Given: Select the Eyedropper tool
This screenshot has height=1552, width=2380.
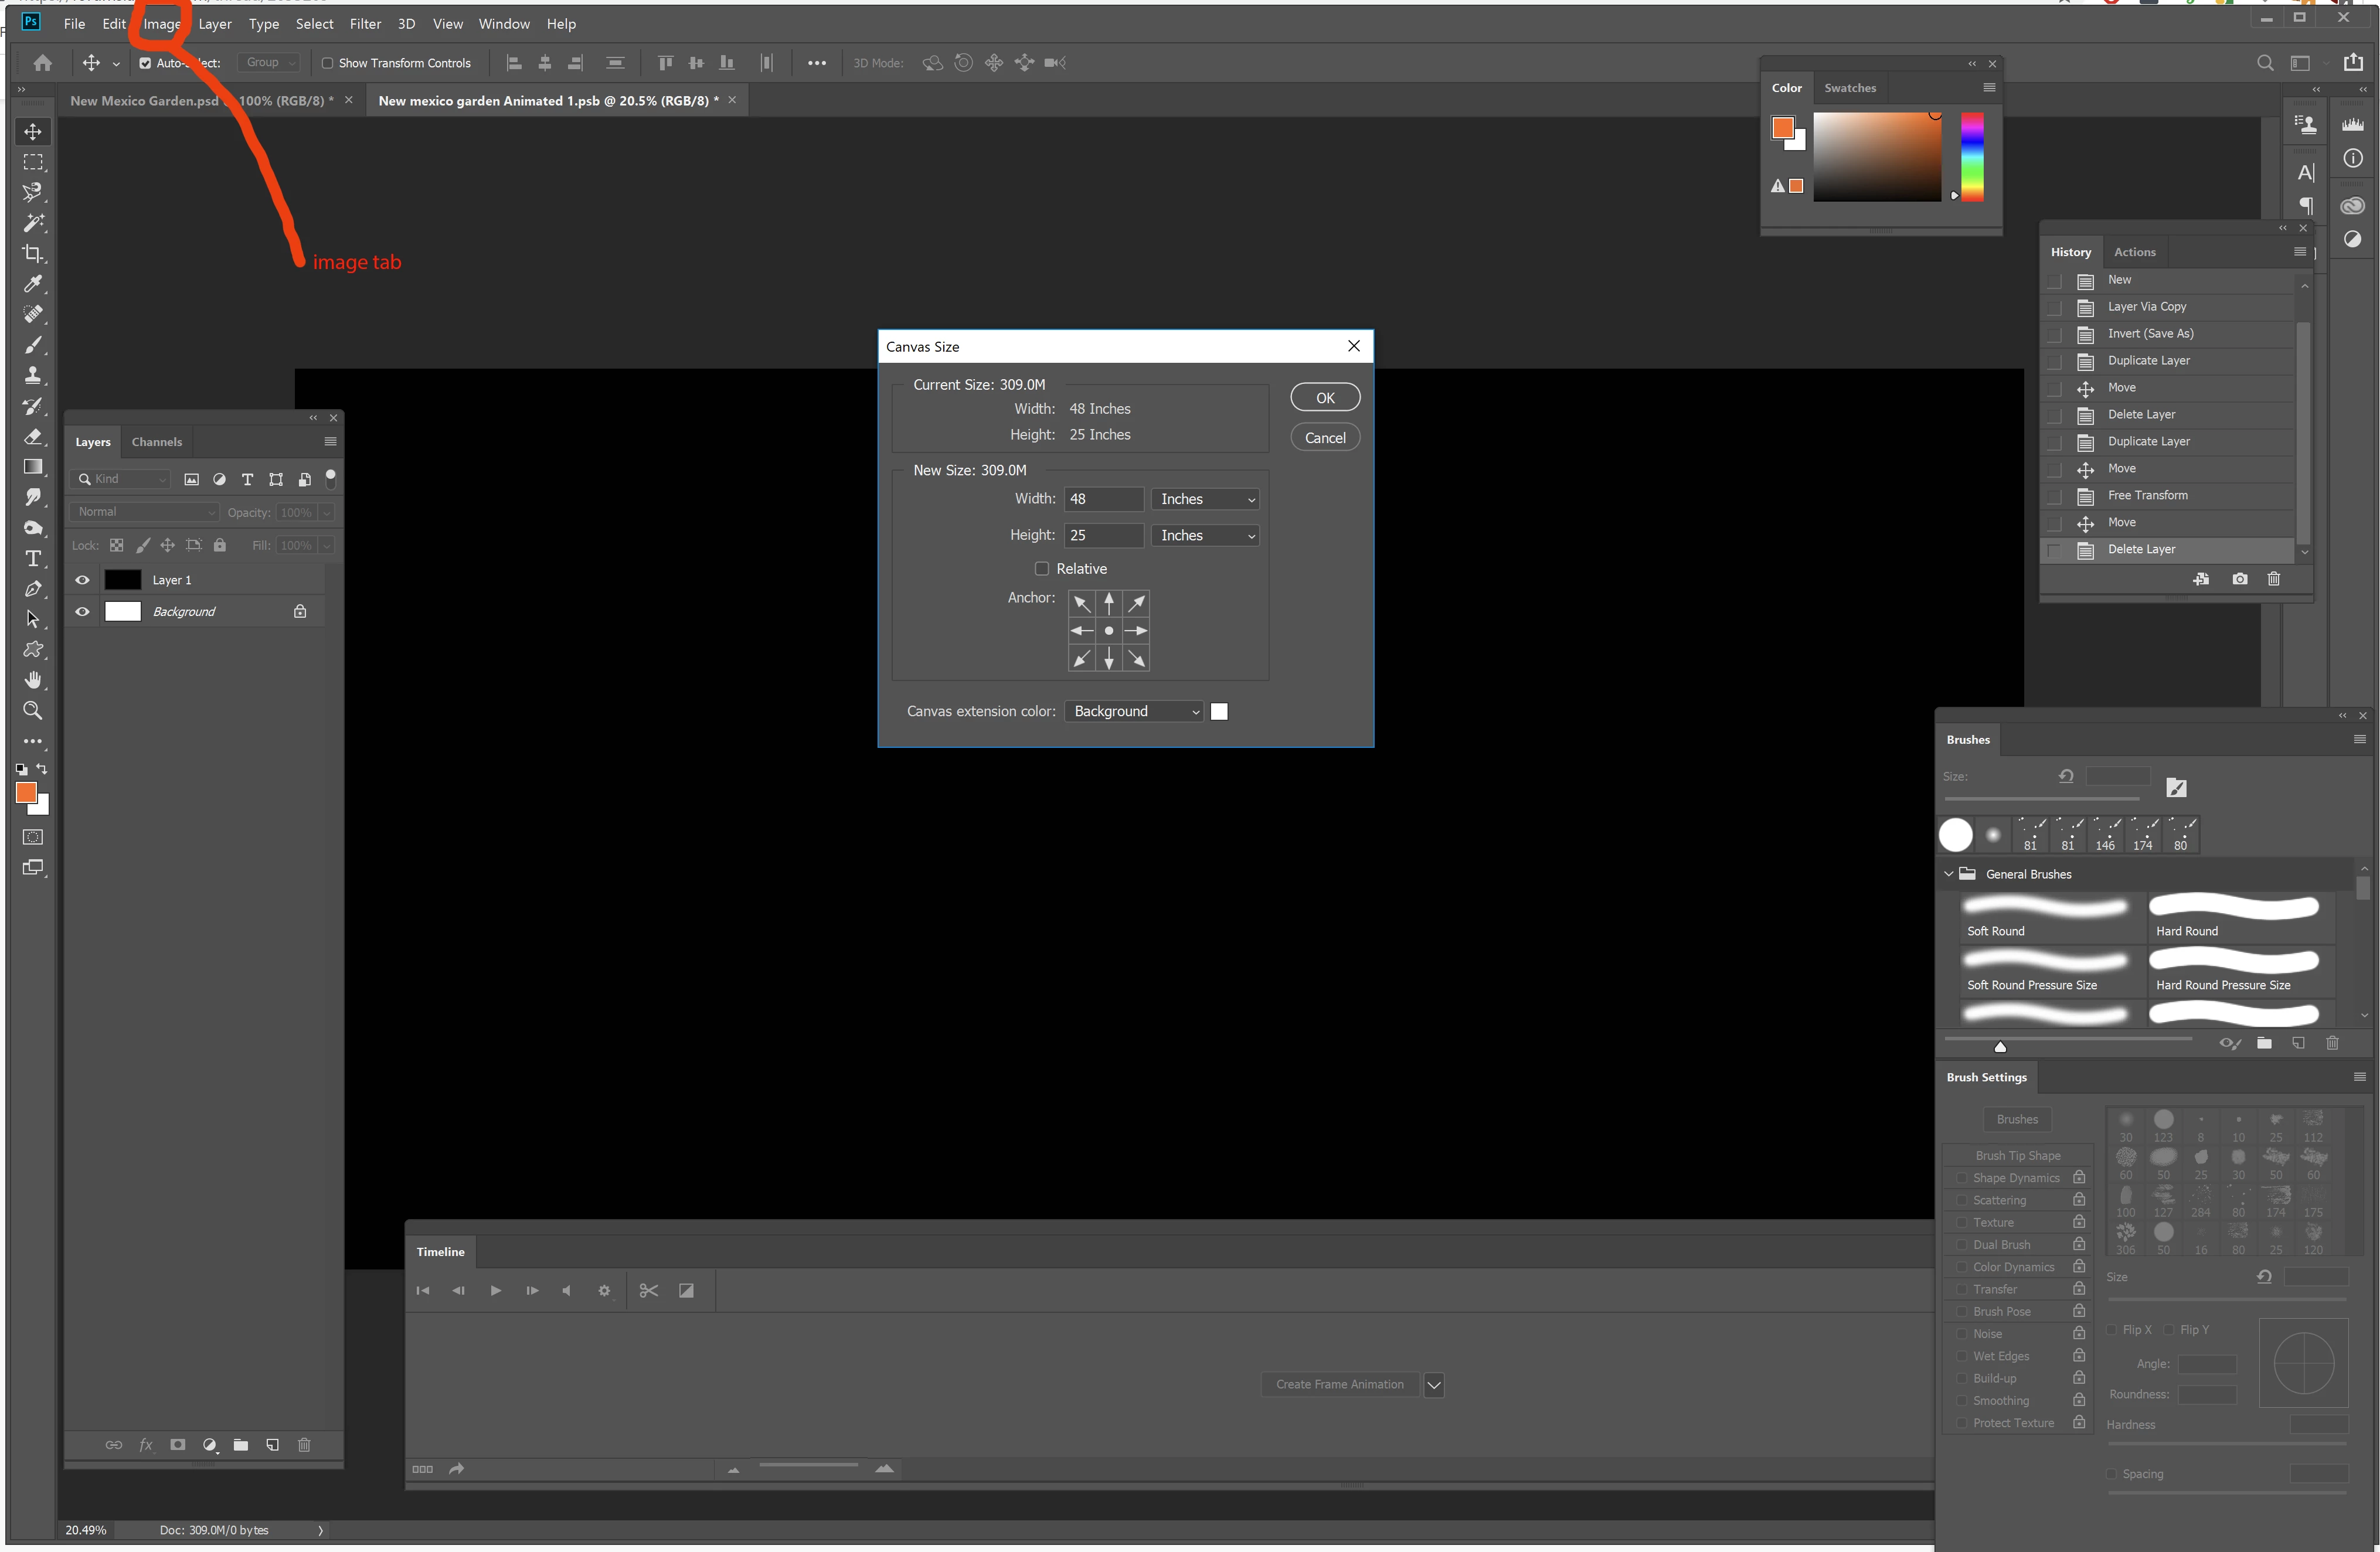Looking at the screenshot, I should point(33,284).
